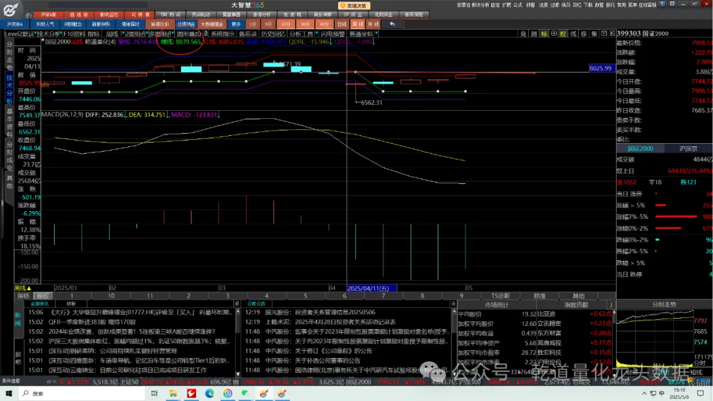Switch to the 沪深京 tab
This screenshot has width=713, height=401.
[x=688, y=149]
